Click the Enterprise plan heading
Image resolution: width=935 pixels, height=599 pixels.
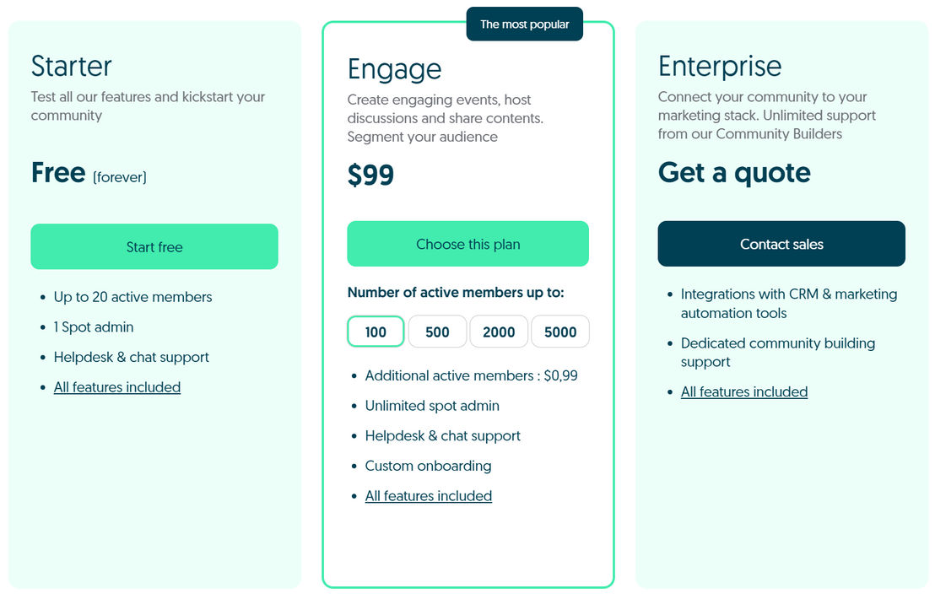tap(720, 66)
